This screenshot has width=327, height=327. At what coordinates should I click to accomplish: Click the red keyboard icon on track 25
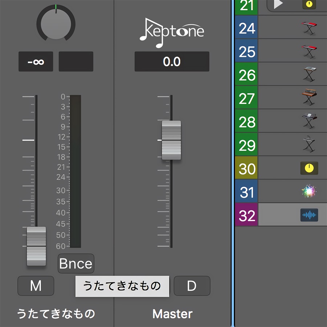309,52
